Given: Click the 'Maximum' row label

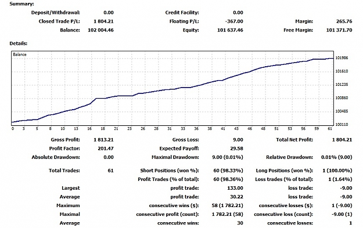Looking at the screenshot, I should (68, 206).
